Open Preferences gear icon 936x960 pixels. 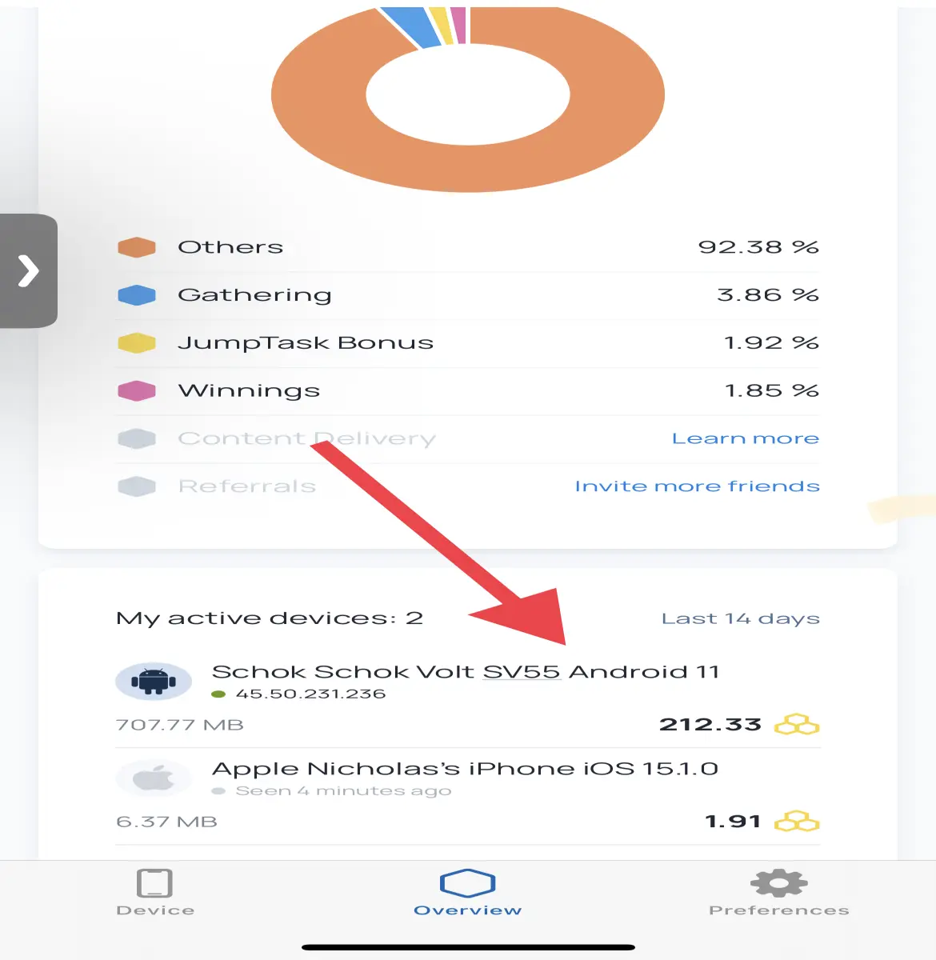click(x=778, y=883)
